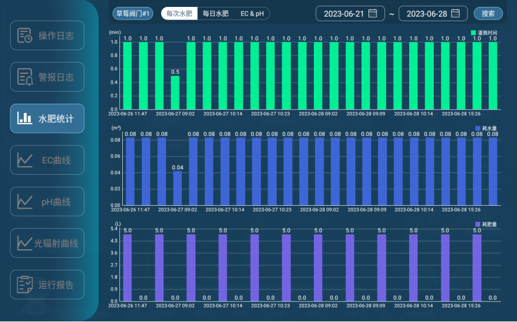This screenshot has width=517, height=322.
Task: Click the start date field 2023-06-21
Action: point(343,14)
